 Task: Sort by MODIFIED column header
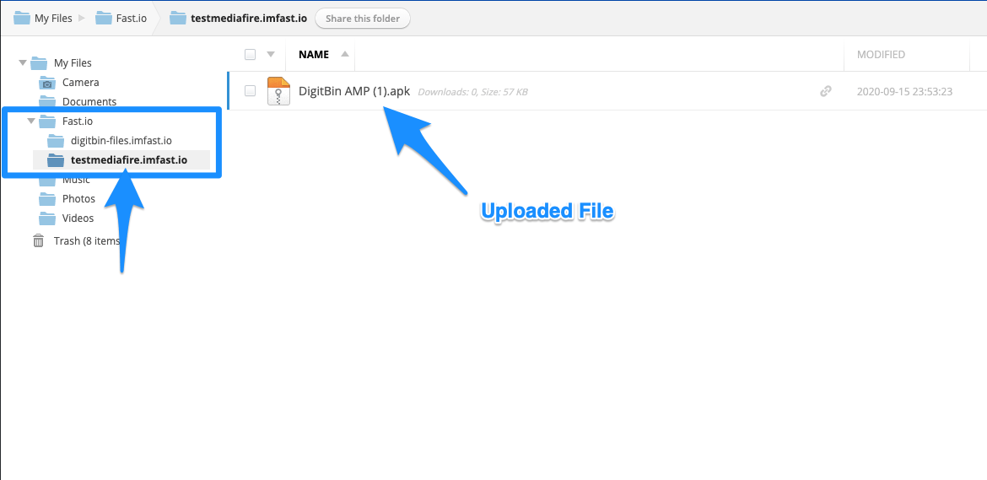coord(882,55)
